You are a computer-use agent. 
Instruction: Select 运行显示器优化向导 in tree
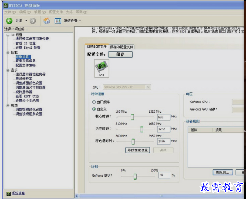pos(30,74)
